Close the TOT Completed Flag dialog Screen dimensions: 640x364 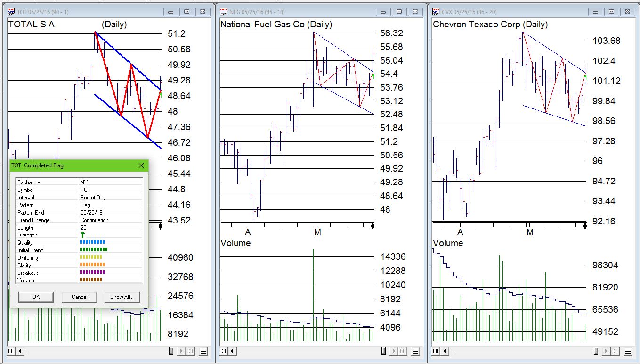tap(141, 165)
